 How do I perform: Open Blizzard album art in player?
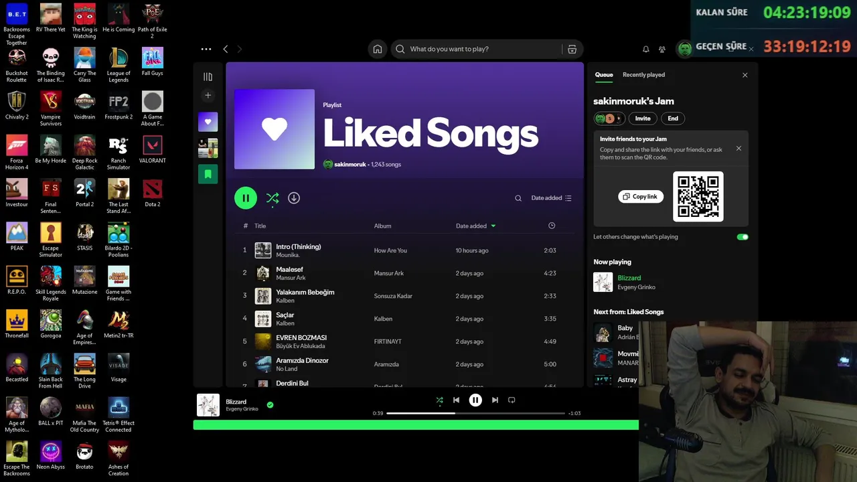pos(208,405)
